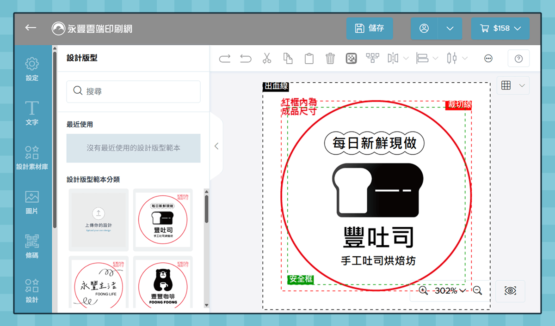Click the undo arrow icon
This screenshot has width=555, height=326.
(x=246, y=59)
